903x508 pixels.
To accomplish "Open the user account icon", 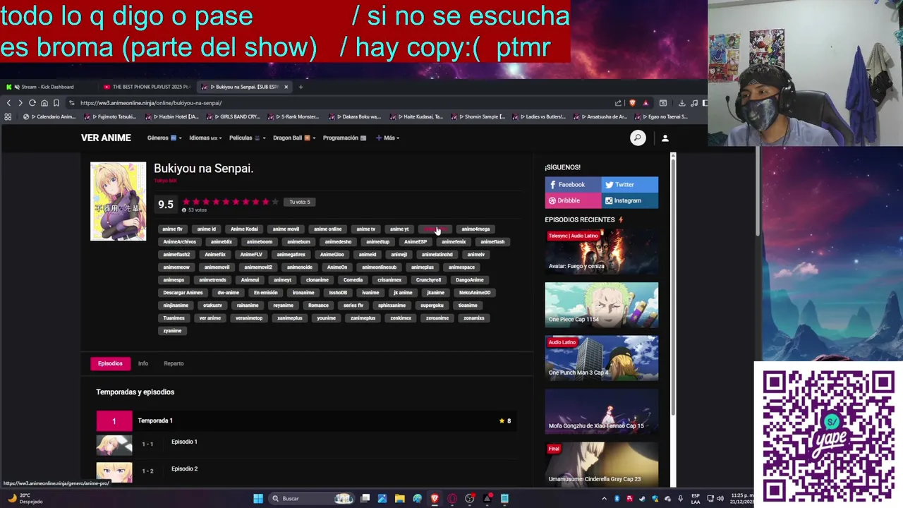I will coord(665,138).
